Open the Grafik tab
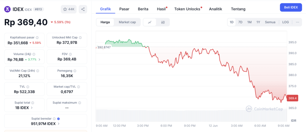Viewport: 306px width, 132px height. pyautogui.click(x=105, y=9)
